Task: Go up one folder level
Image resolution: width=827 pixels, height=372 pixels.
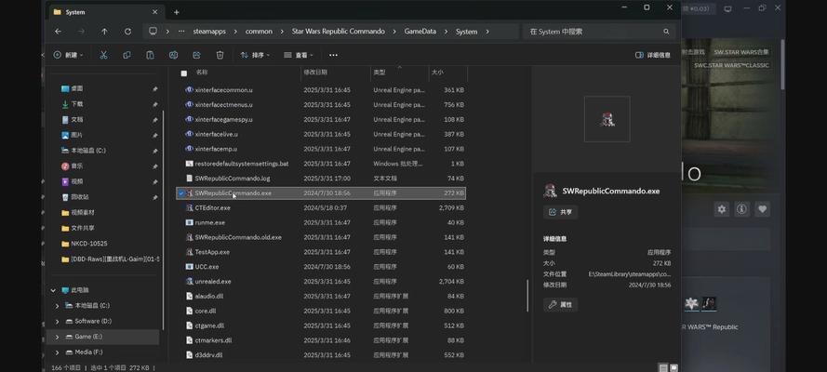Action: click(x=104, y=32)
